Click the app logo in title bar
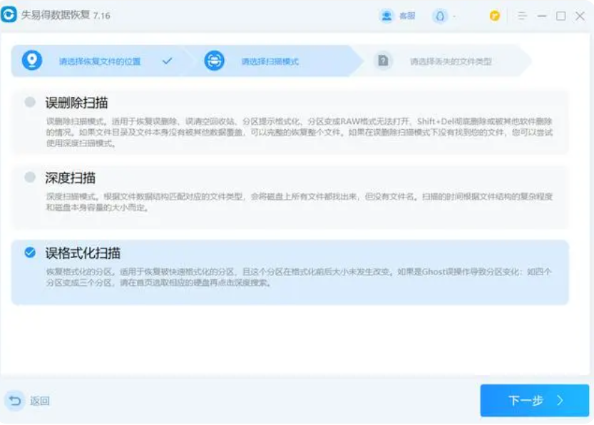Image resolution: width=594 pixels, height=425 pixels. click(x=9, y=16)
